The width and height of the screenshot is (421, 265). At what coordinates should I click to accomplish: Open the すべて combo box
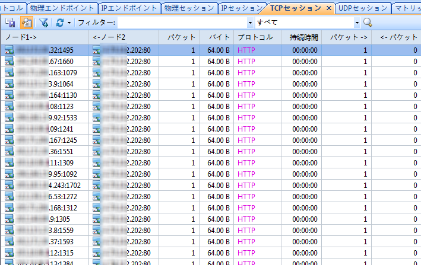(x=308, y=23)
